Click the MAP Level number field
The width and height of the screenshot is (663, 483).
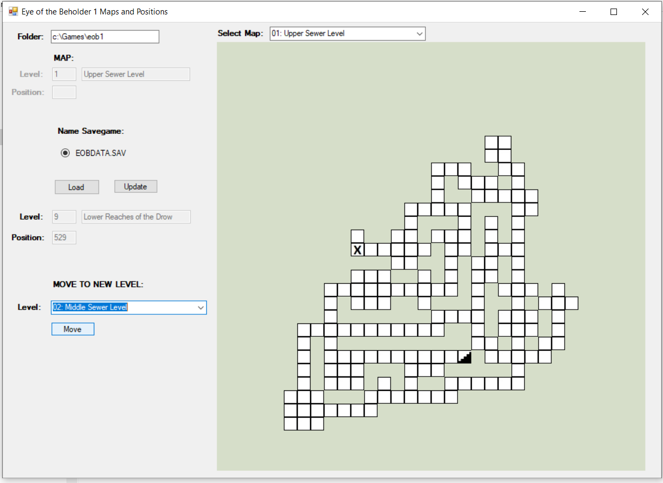[x=64, y=74]
